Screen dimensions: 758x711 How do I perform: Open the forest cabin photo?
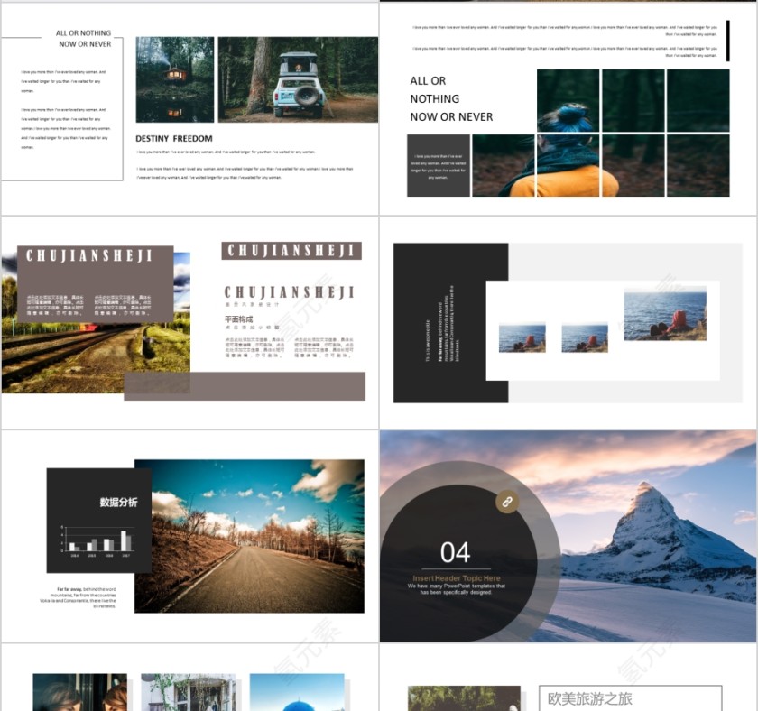pos(175,79)
